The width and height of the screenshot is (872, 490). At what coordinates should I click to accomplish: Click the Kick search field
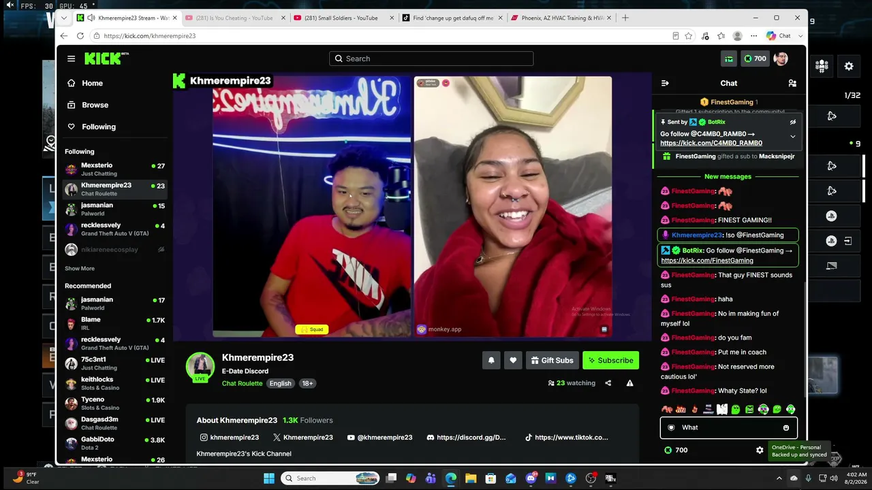point(431,59)
